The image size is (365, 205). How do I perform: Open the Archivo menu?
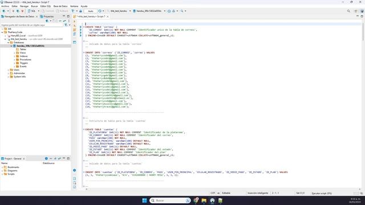5,6
